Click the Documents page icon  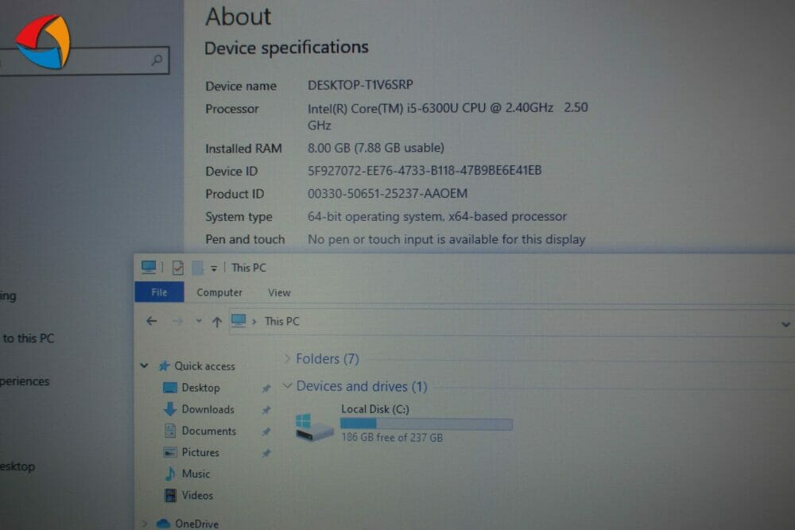point(170,431)
